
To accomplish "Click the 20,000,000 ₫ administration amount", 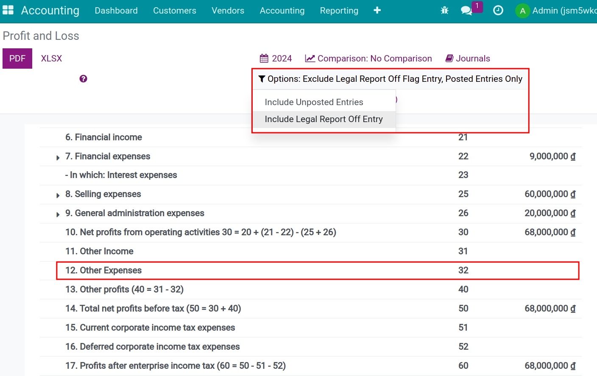I will tap(550, 213).
